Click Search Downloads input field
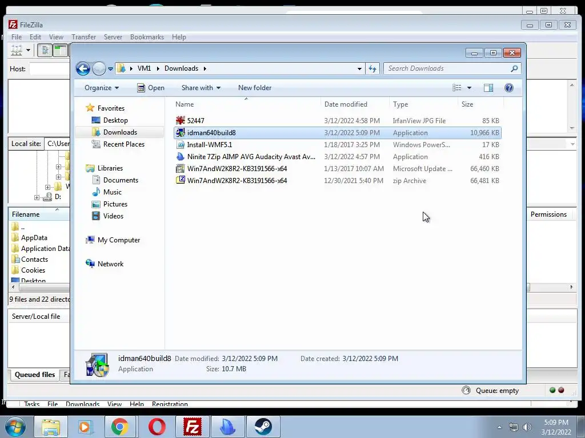The width and height of the screenshot is (585, 438). pos(448,68)
